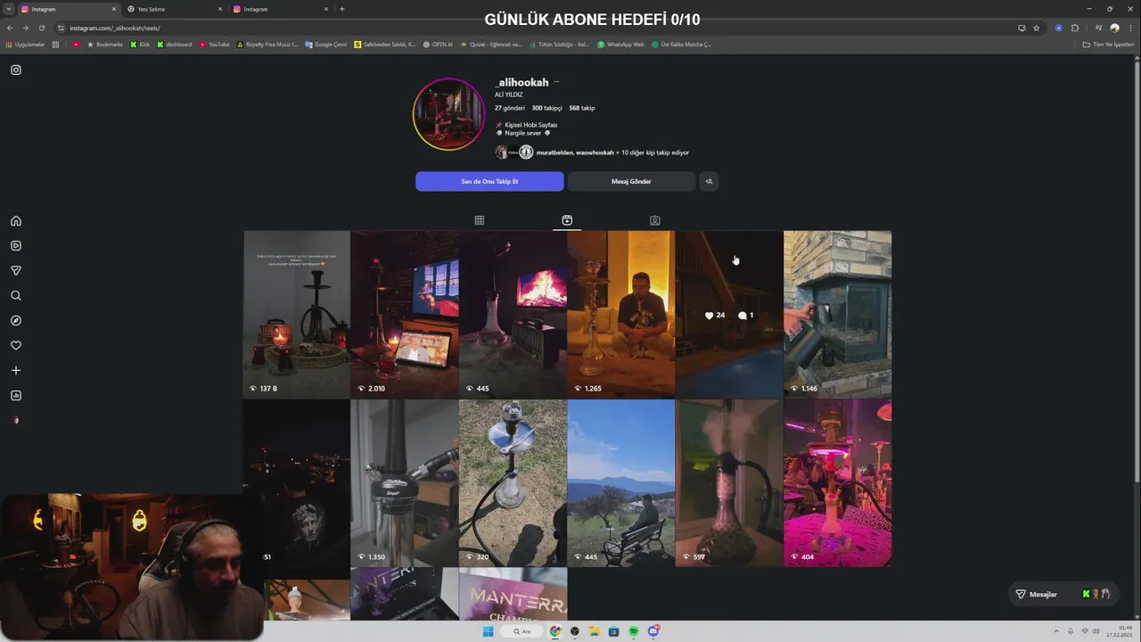Open the YouTube bookmark in the bar
The height and width of the screenshot is (642, 1141).
click(215, 44)
